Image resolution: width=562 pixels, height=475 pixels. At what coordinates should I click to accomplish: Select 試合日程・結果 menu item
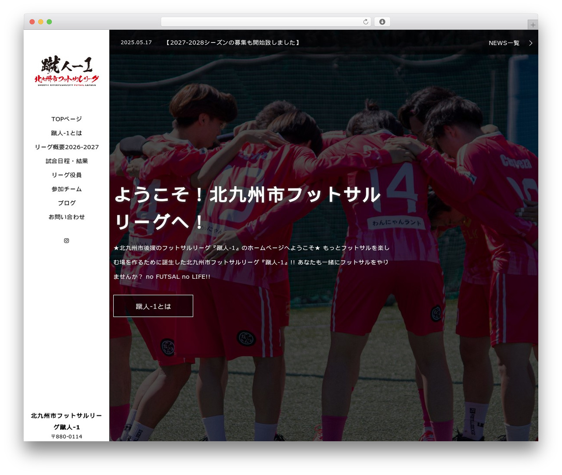coord(67,161)
